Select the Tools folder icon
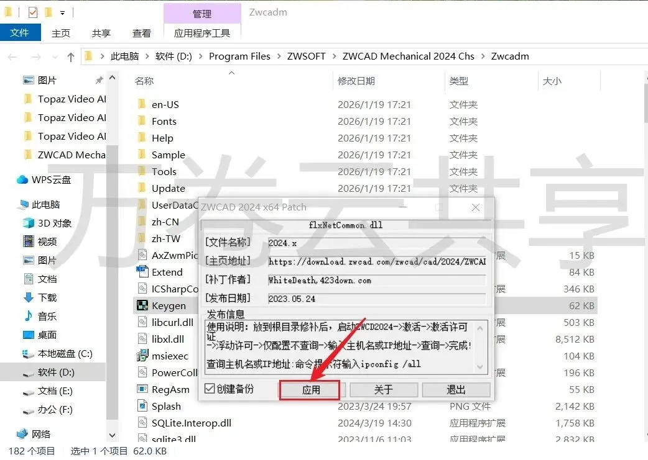This screenshot has height=460, width=648. coord(142,171)
